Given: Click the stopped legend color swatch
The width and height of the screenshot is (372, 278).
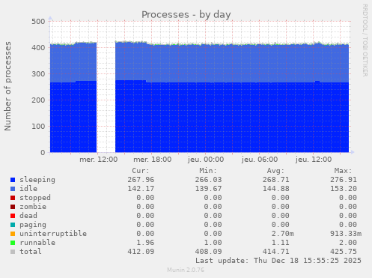Looking at the screenshot, I should point(13,198).
